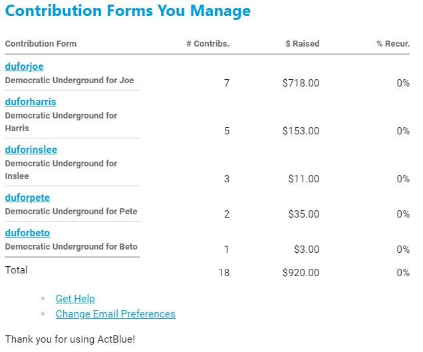Image resolution: width=423 pixels, height=352 pixels.
Task: Click the Democratic Underground for Joe description
Action: 69,81
